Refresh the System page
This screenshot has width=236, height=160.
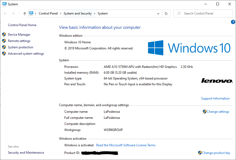[x=166, y=13]
